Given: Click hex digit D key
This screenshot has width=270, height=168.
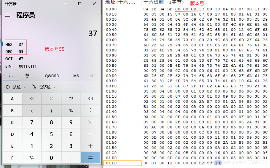Looking at the screenshot, I should (12, 134).
